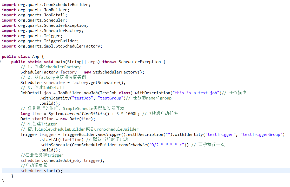Click 'factory.getScheduler();' call
The height and width of the screenshot is (187, 290).
click(98, 82)
